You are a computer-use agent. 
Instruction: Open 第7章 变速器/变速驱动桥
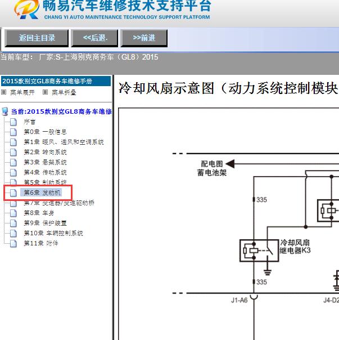point(59,203)
